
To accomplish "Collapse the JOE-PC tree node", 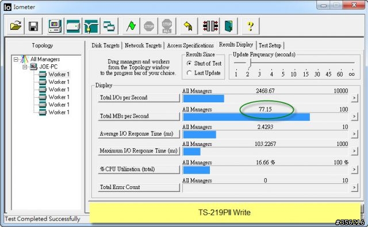I will [x=25, y=67].
